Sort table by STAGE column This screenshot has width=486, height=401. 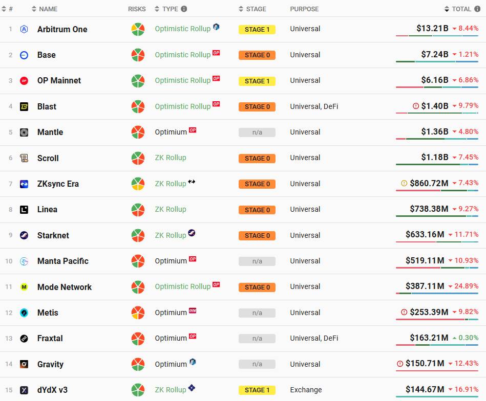pyautogui.click(x=252, y=9)
